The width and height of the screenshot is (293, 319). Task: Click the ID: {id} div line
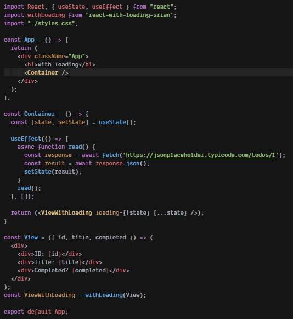49,254
